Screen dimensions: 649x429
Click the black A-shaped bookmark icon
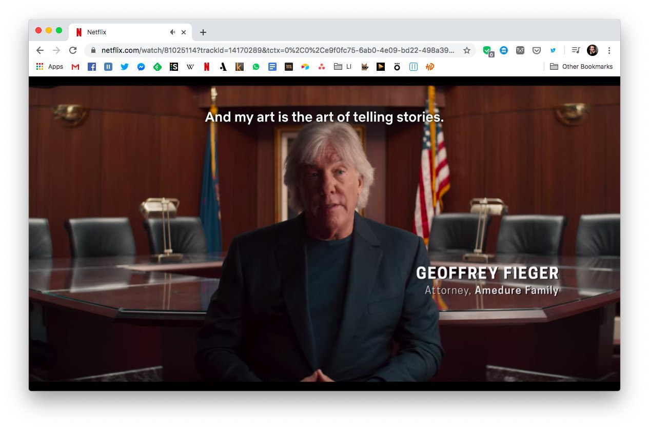click(223, 67)
